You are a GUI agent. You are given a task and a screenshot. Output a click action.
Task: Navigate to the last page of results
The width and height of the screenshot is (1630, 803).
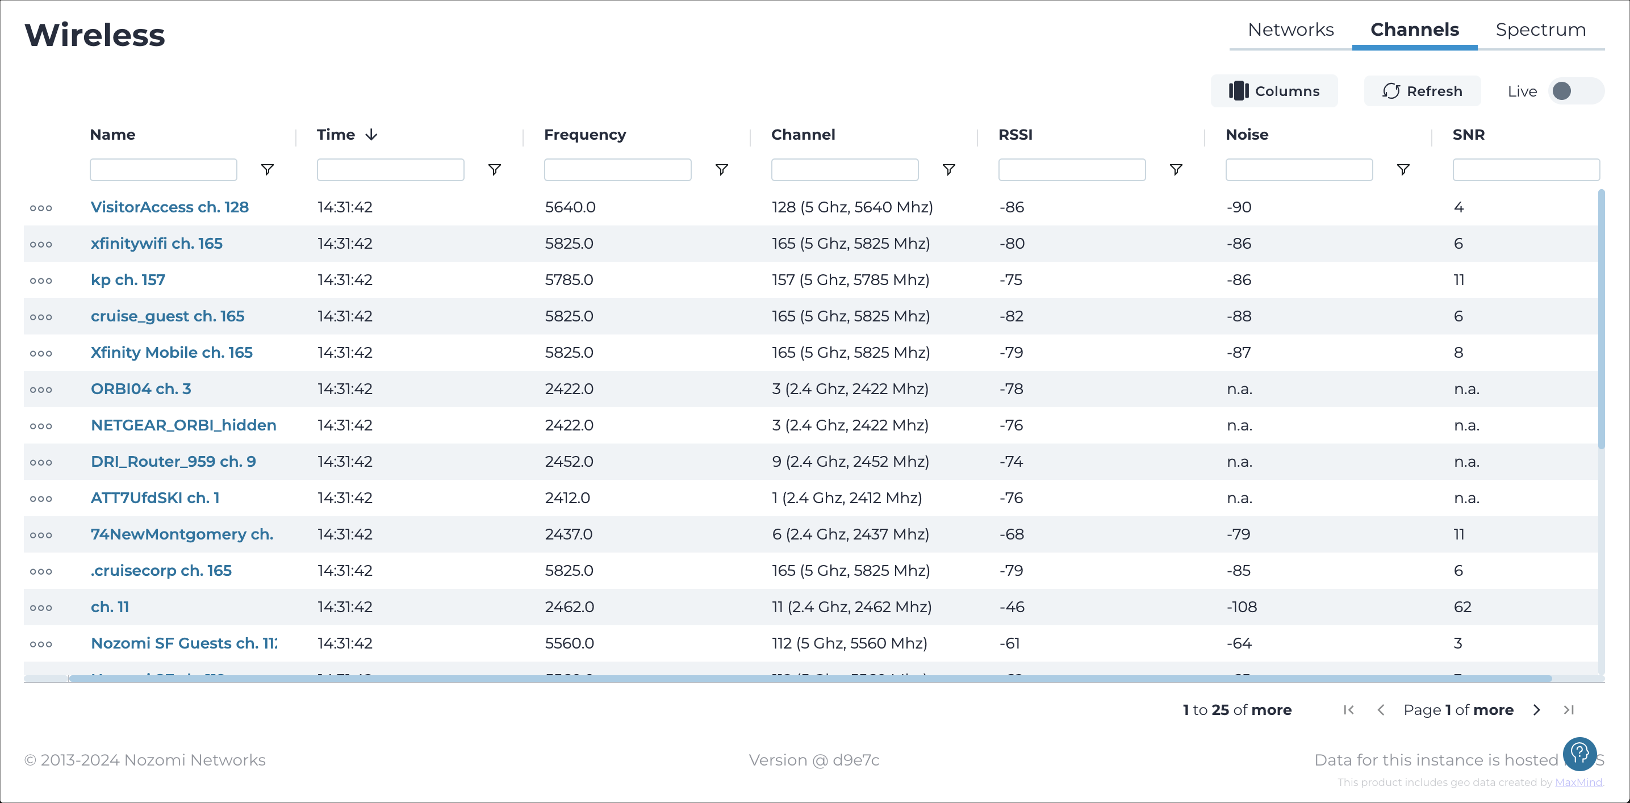coord(1571,709)
